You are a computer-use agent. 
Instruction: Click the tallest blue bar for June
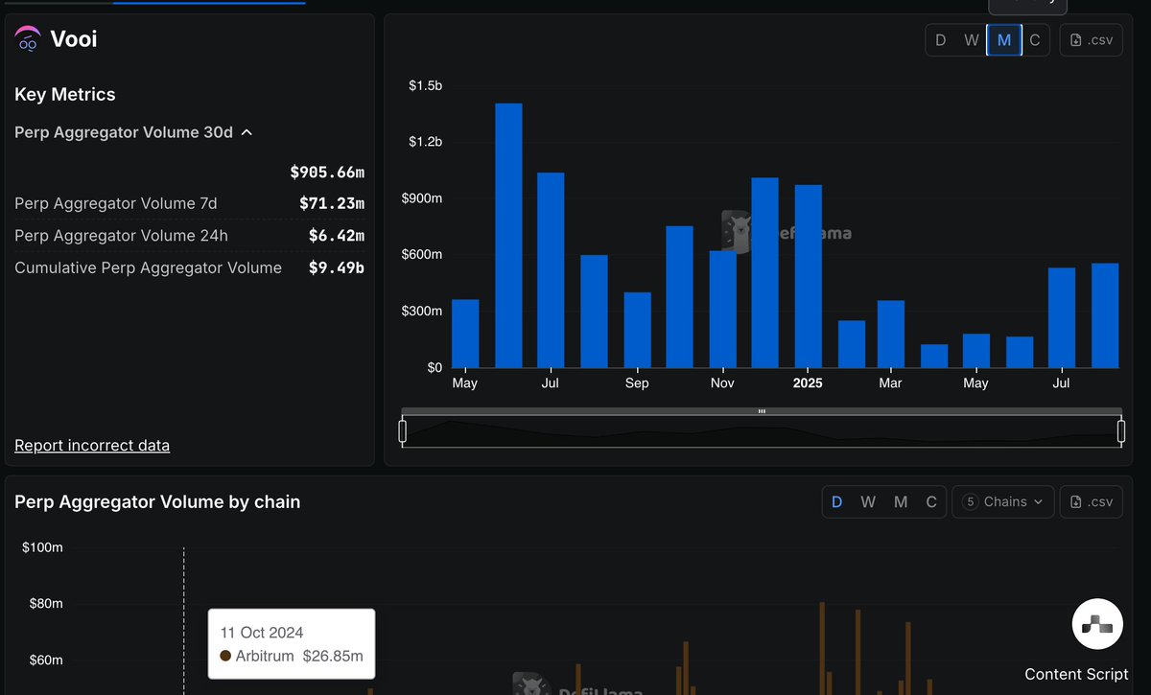coord(508,235)
